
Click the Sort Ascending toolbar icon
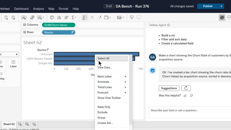(59, 18)
